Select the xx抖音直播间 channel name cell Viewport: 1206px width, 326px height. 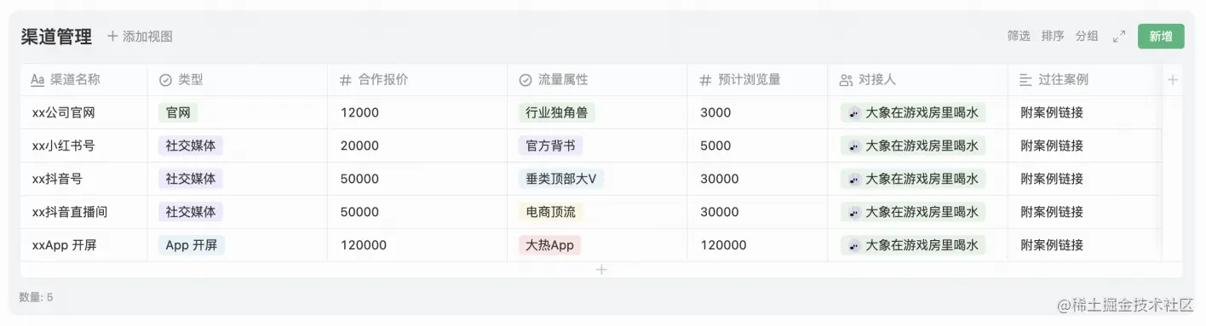[x=83, y=212]
